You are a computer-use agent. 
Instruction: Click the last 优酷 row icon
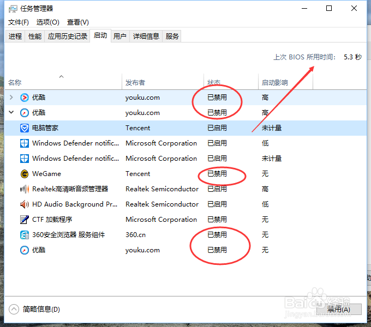(25, 250)
